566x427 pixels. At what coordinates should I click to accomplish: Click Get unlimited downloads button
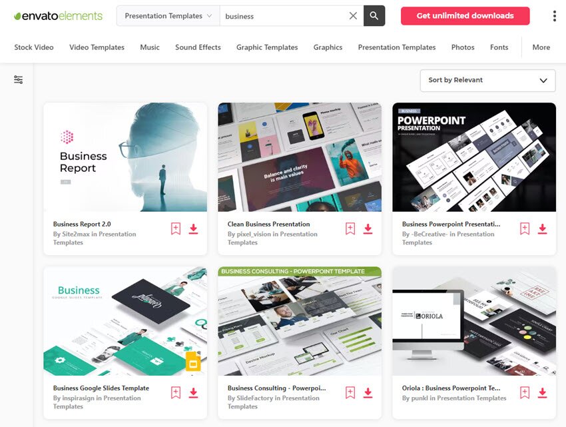(465, 16)
